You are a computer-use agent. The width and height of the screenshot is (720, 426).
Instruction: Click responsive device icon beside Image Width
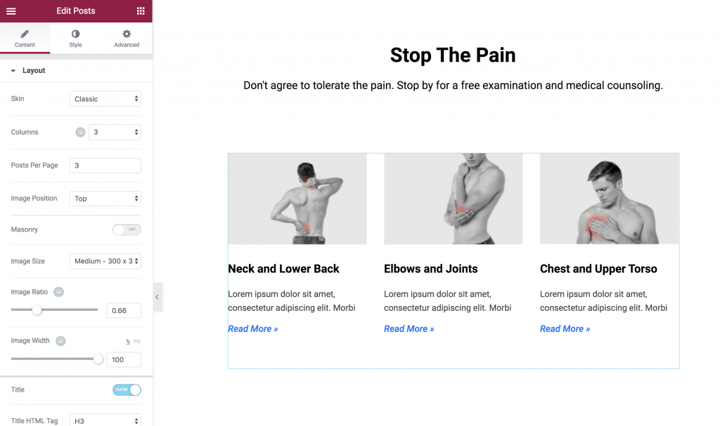[x=60, y=340]
